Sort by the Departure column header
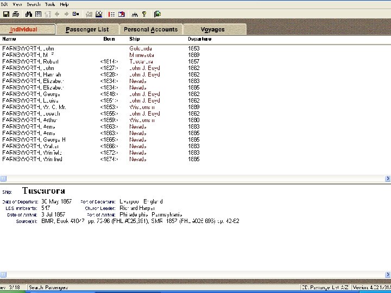The width and height of the screenshot is (391, 293). (x=199, y=39)
